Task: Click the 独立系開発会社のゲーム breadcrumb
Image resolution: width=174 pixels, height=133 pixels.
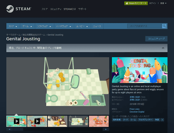Action: [x=34, y=35]
